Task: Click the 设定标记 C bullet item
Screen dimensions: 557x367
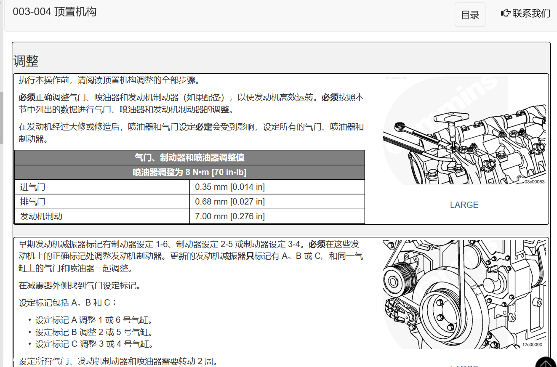Action: 94,344
